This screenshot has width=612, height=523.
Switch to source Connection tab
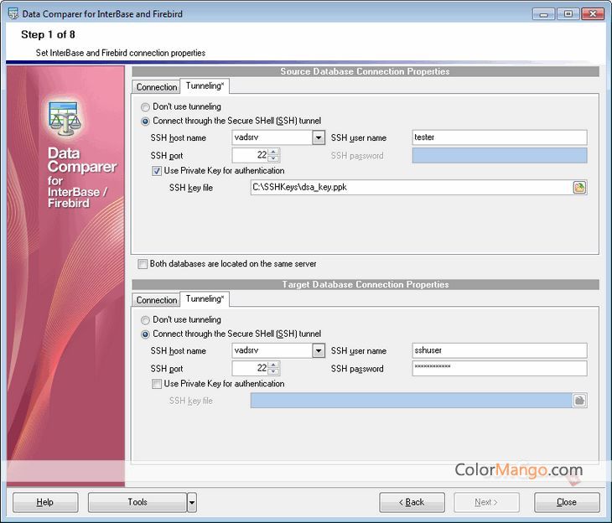click(157, 87)
